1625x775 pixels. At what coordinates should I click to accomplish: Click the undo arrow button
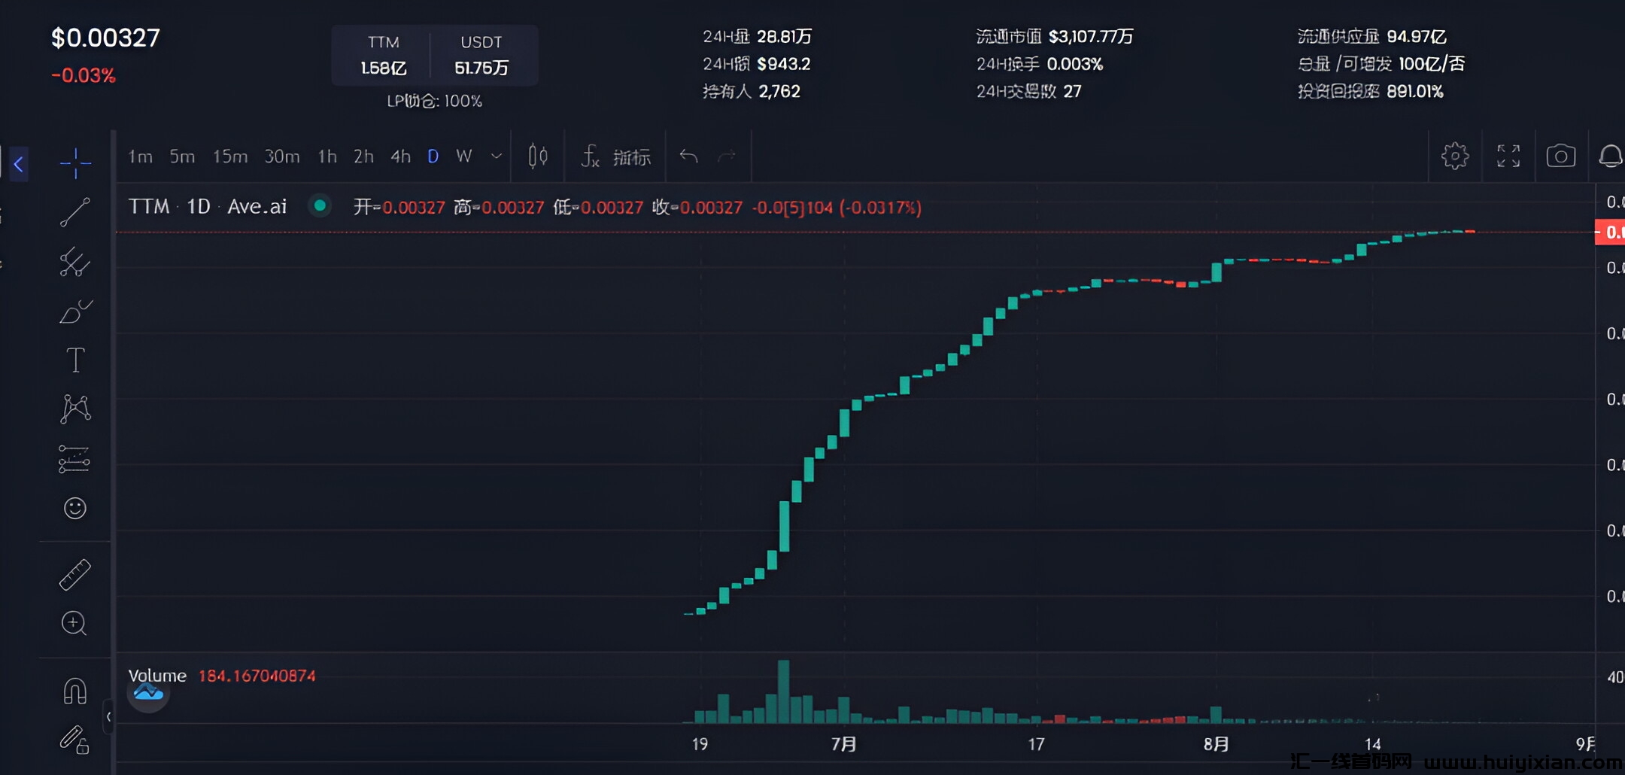coord(688,157)
